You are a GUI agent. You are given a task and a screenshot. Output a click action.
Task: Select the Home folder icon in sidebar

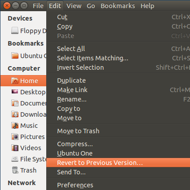click(15, 81)
